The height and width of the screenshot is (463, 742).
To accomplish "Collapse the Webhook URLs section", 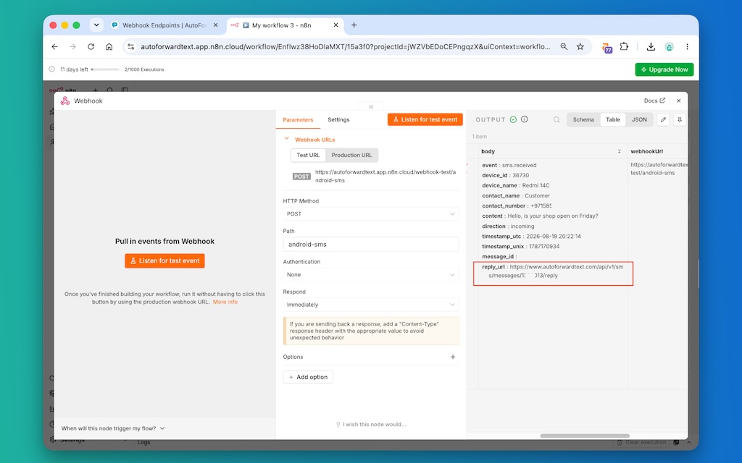I will pos(286,139).
